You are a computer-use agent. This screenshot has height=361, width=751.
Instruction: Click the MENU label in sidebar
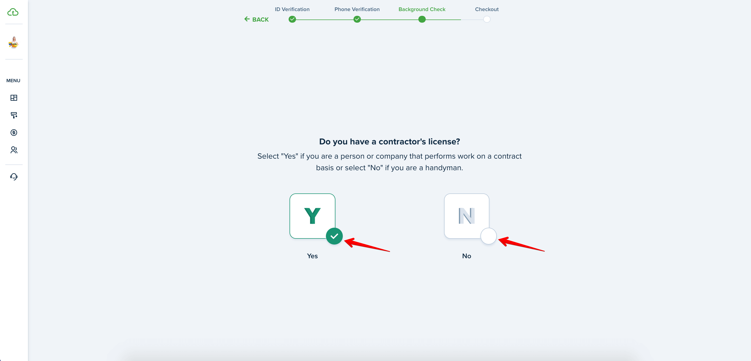[13, 80]
